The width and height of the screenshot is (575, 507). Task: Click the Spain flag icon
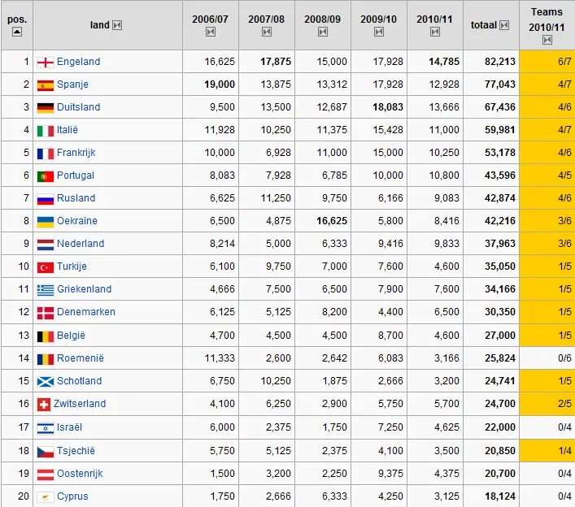point(46,85)
